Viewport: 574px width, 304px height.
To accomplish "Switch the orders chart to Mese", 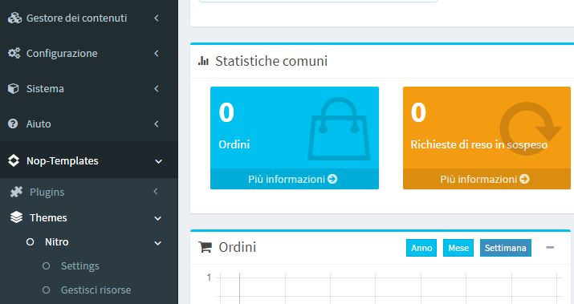I will click(x=458, y=248).
